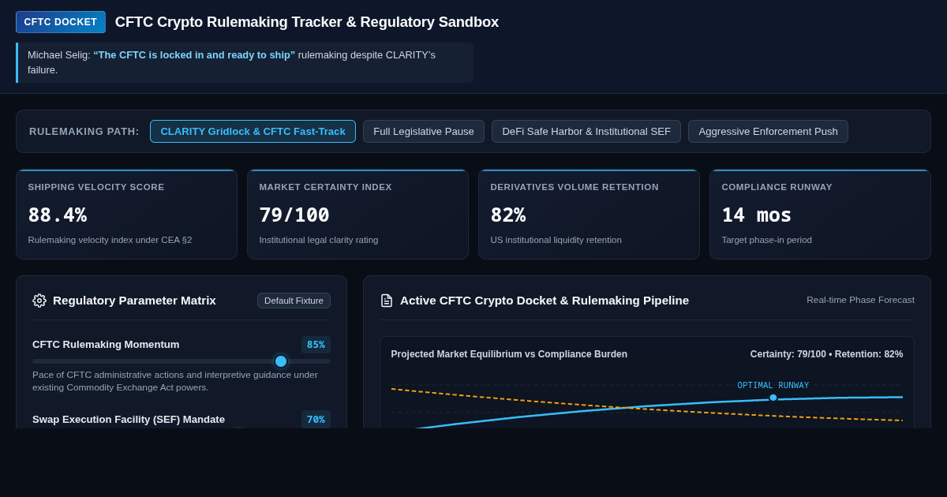
Task: Click the document icon beside Active CFTC Crypto Docket
Action: 387,301
